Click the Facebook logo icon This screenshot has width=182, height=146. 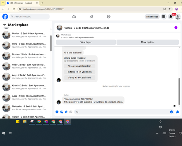(5, 17)
